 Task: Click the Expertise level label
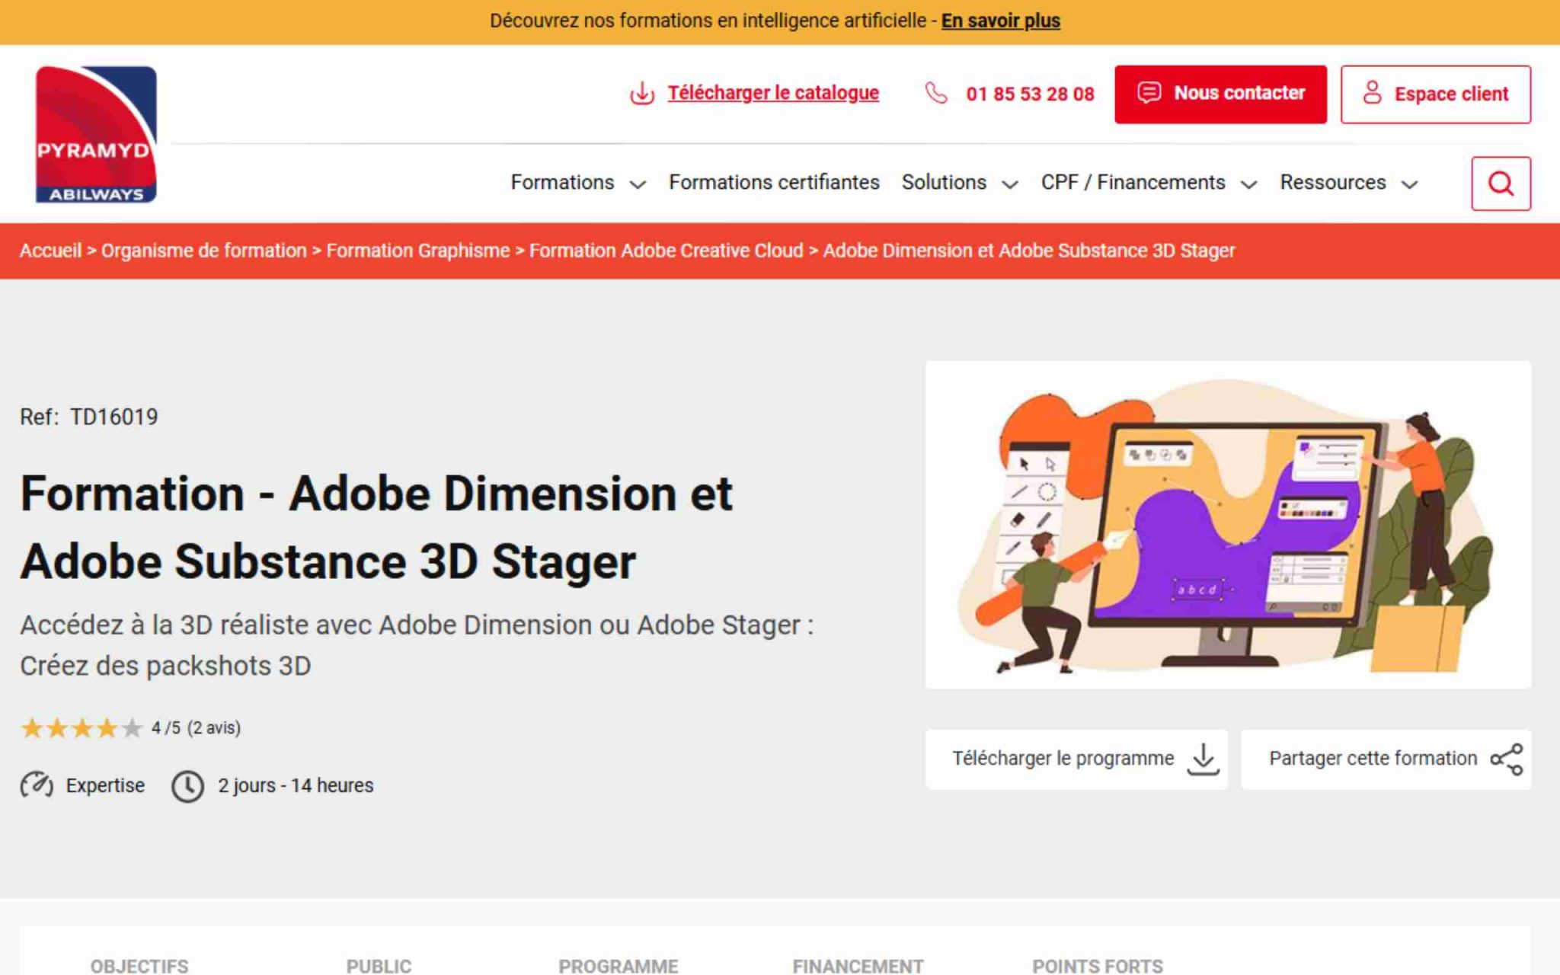pyautogui.click(x=105, y=785)
